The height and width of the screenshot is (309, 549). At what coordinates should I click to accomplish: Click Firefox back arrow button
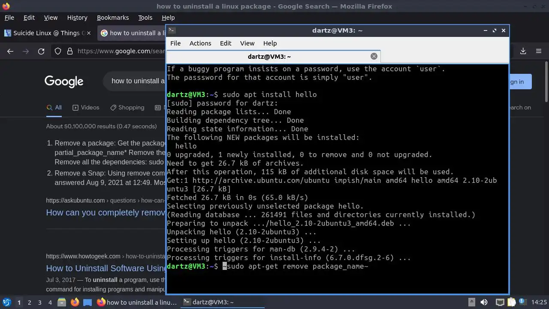pos(10,51)
